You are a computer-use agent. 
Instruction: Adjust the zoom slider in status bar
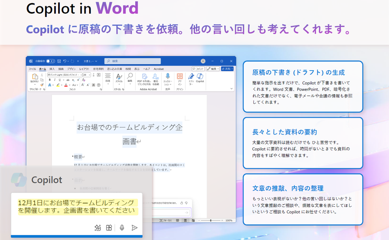coord(211,220)
